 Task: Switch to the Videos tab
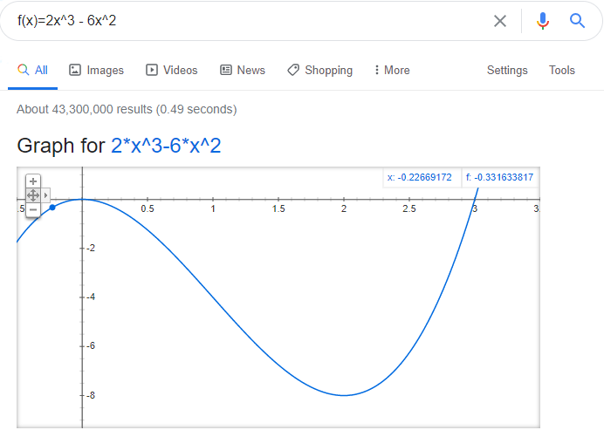click(x=171, y=70)
